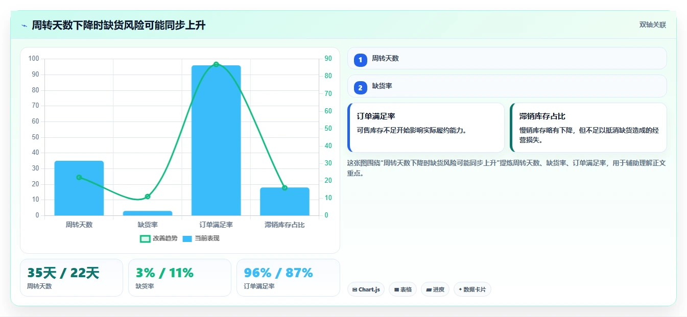Image resolution: width=687 pixels, height=317 pixels.
Task: Click the 双轴关联 label in header
Action: pos(653,25)
